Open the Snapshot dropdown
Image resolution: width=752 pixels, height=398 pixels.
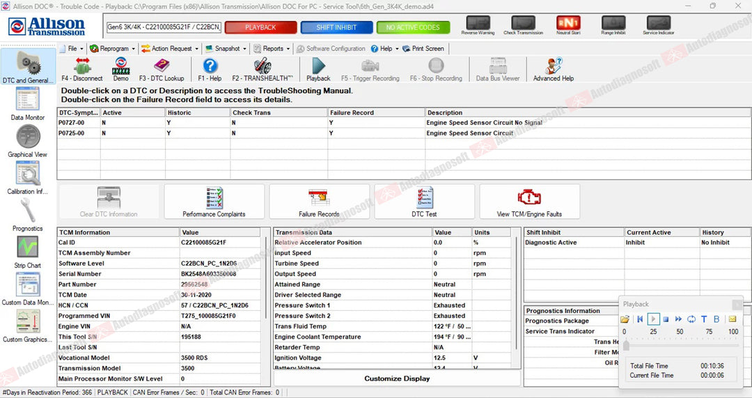226,49
